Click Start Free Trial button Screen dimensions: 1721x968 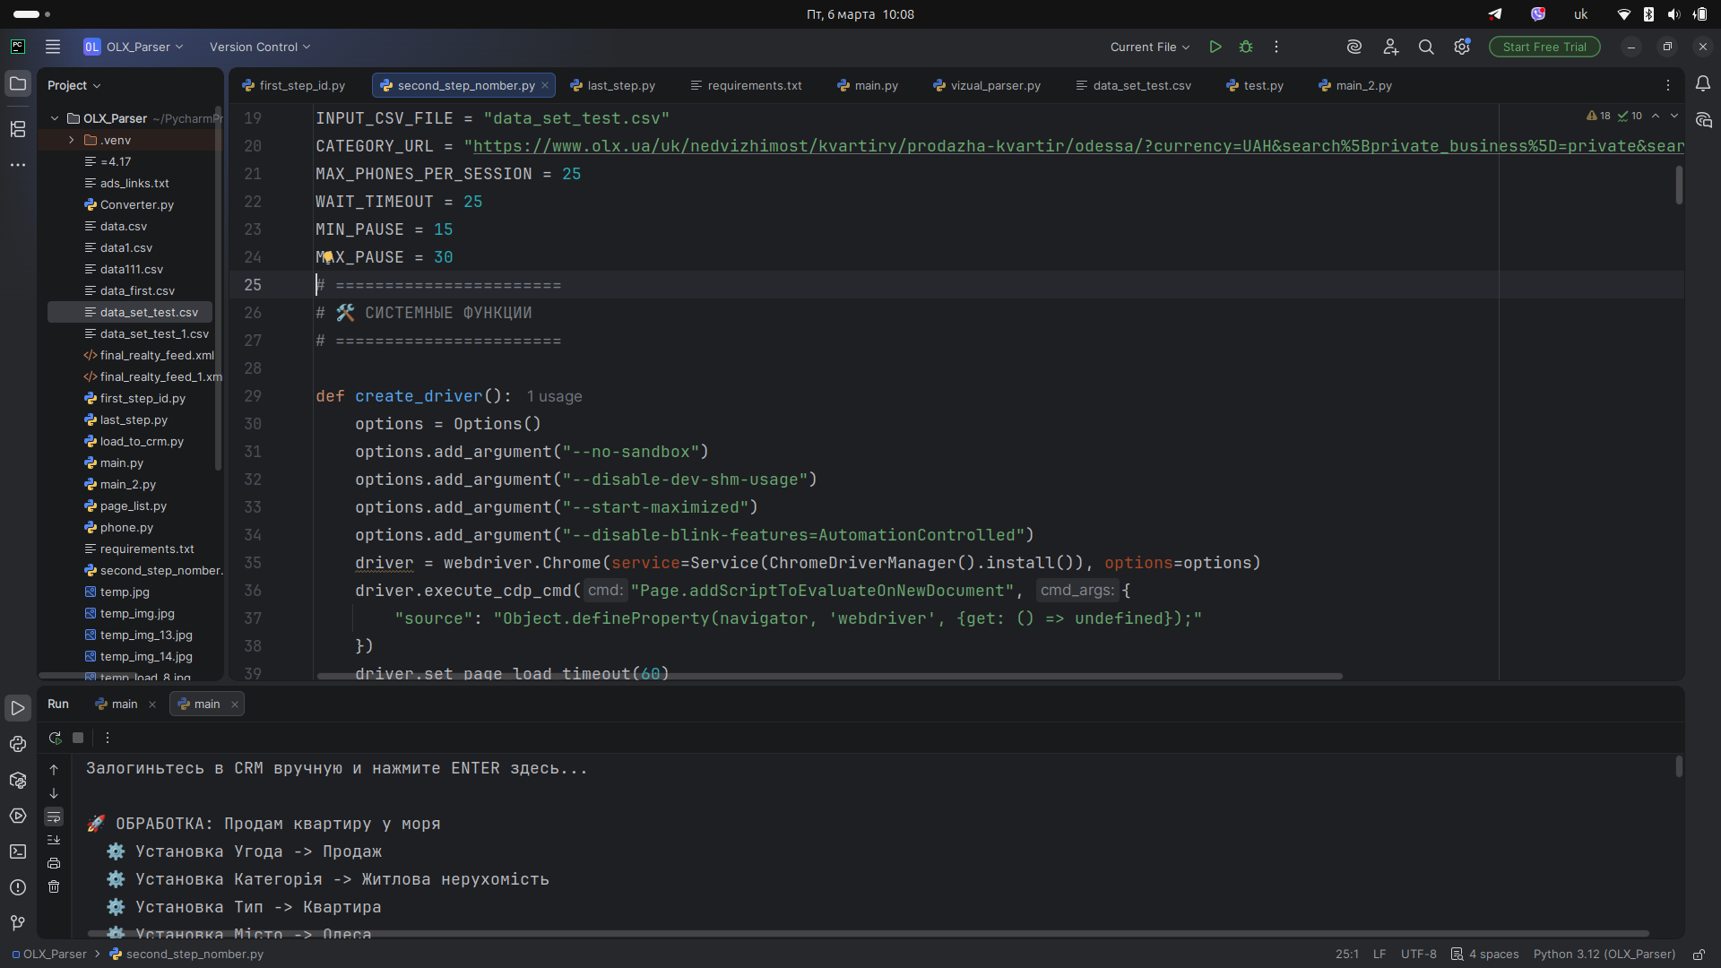click(1544, 47)
